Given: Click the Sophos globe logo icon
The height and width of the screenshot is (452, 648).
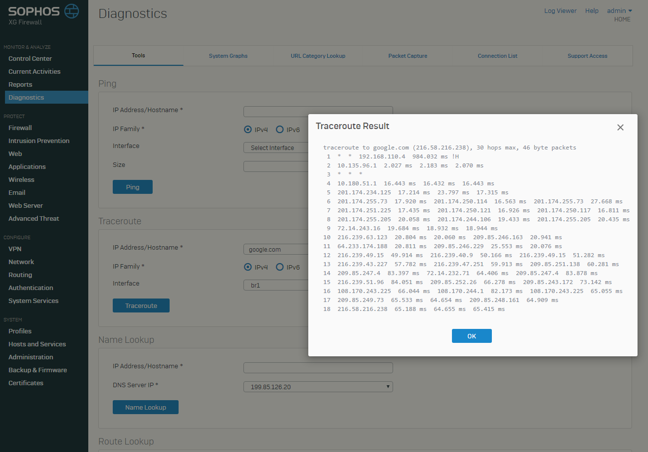Looking at the screenshot, I should pyautogui.click(x=72, y=11).
